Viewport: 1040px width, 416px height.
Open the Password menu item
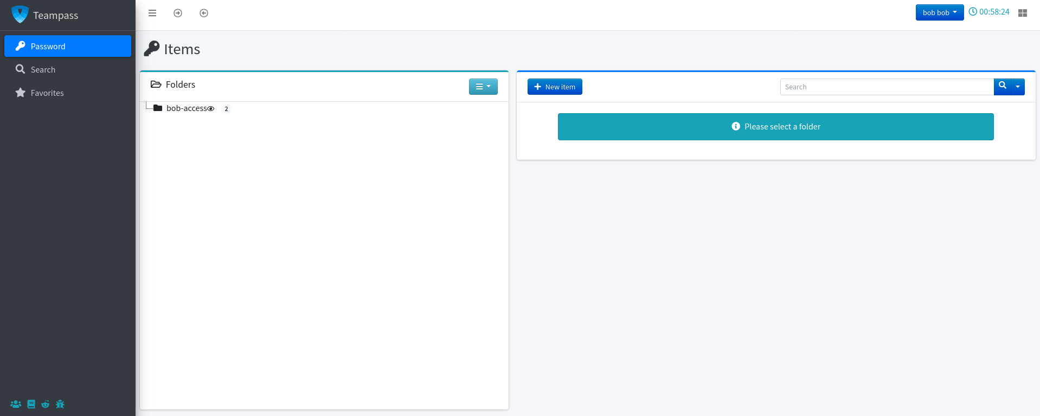click(x=68, y=46)
